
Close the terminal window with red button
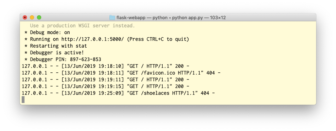[25, 17]
